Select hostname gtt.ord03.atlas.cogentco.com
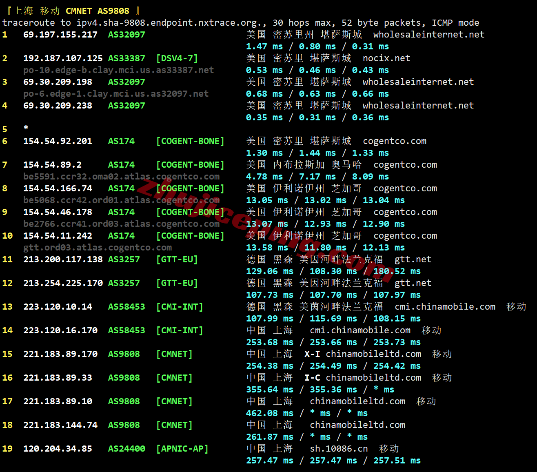This screenshot has height=472, width=537. tap(98, 248)
